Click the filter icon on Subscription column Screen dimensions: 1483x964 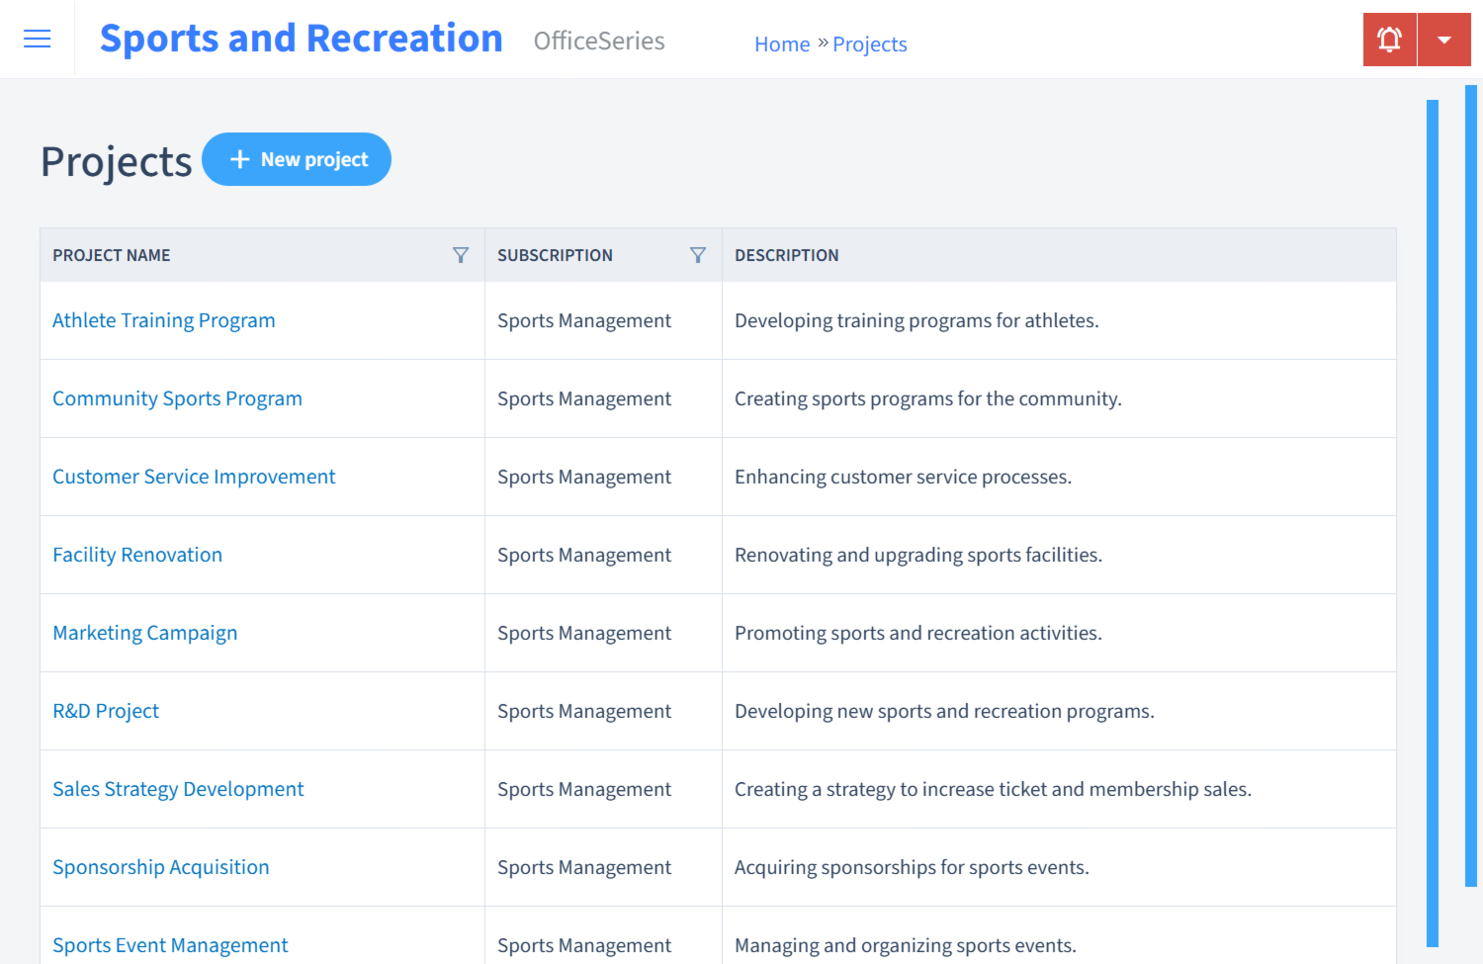(699, 254)
